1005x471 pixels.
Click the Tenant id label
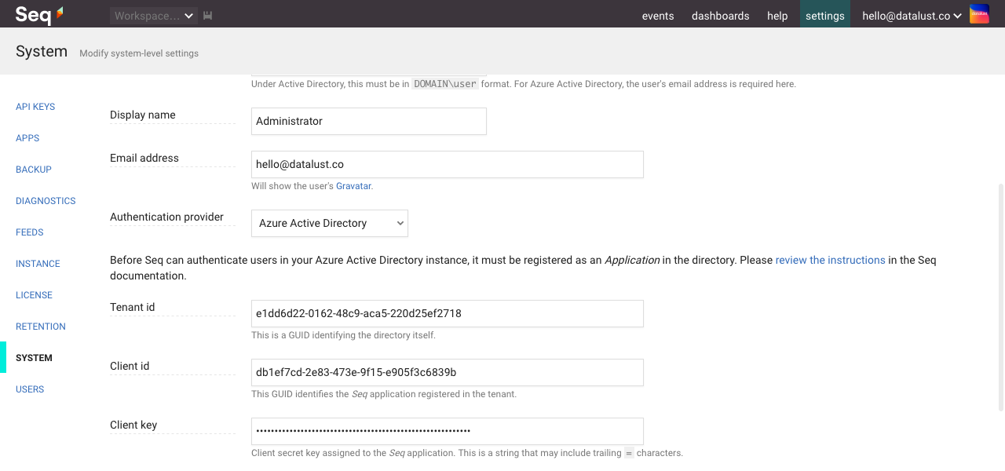133,307
